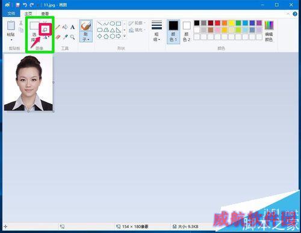This screenshot has width=301, height=233.
Task: Select the Eraser tool
Action: pos(58,37)
